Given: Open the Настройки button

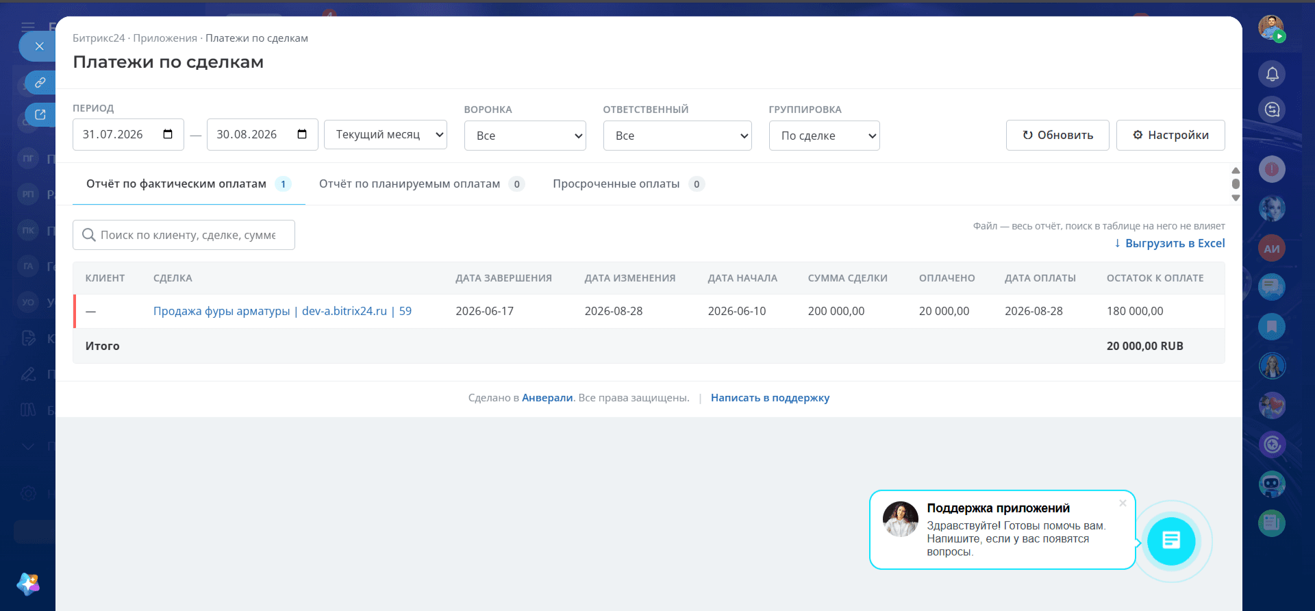Looking at the screenshot, I should [x=1170, y=135].
